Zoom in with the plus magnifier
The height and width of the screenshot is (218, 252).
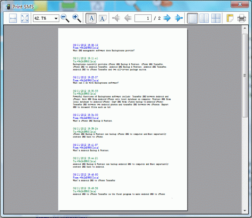coord(77,18)
